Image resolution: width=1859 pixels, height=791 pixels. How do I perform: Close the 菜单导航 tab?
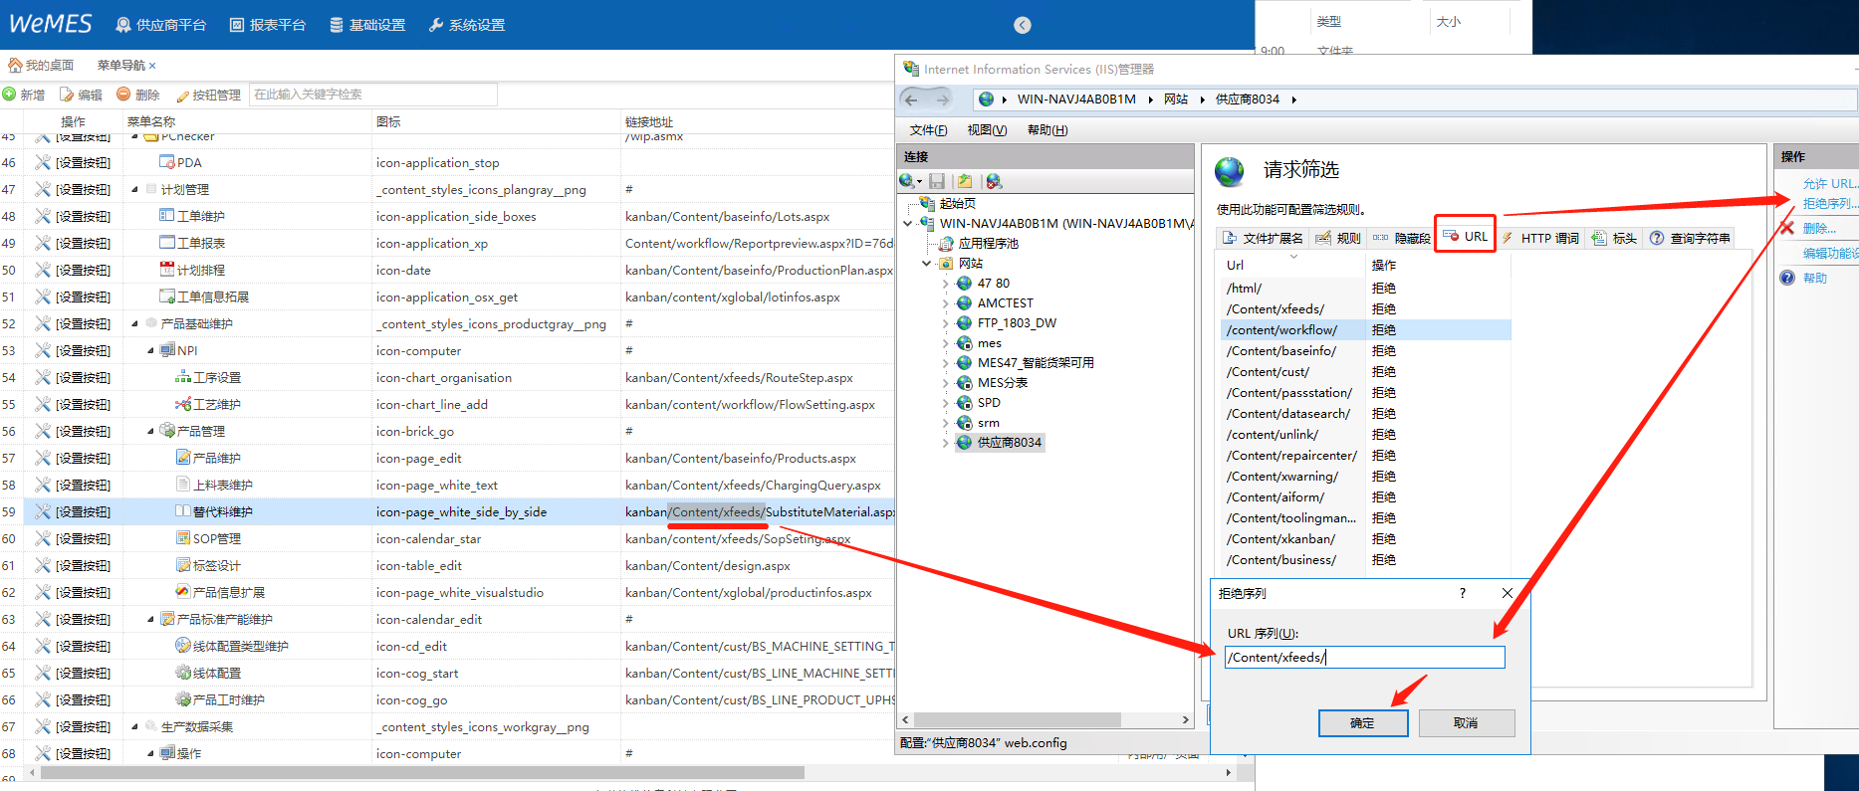coord(152,66)
